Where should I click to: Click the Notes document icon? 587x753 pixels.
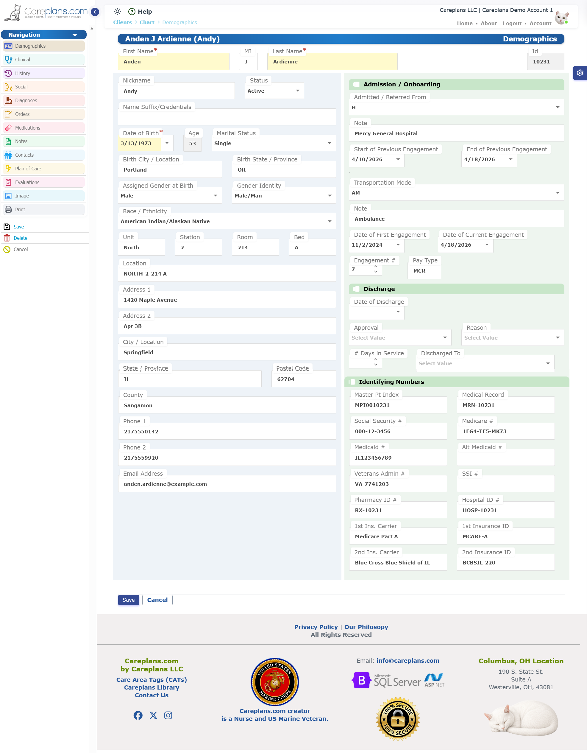tap(9, 141)
